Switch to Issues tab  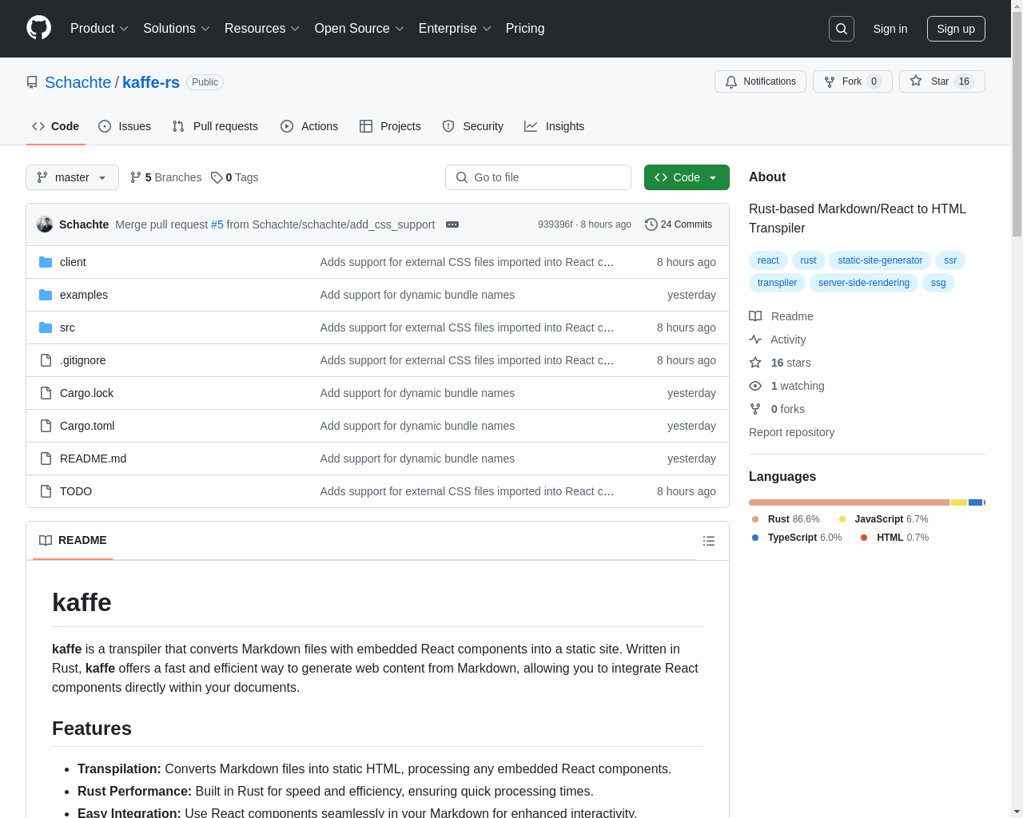(125, 126)
